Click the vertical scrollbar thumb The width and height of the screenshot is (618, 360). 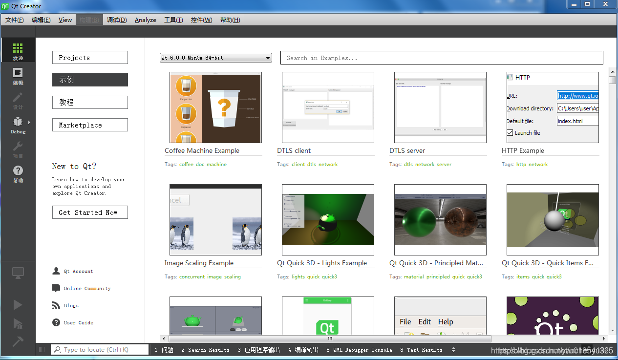[612, 80]
